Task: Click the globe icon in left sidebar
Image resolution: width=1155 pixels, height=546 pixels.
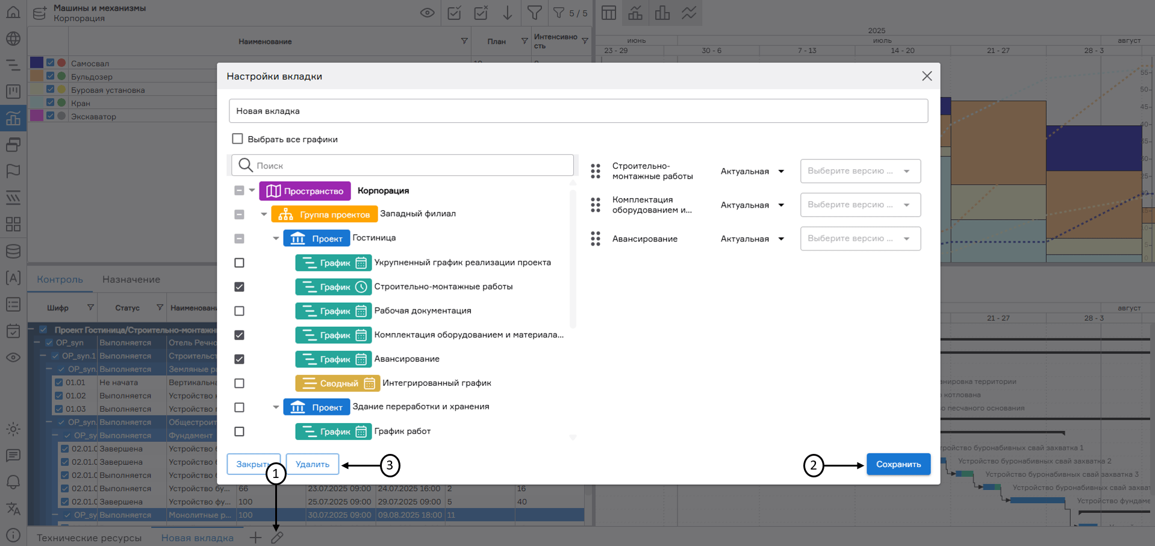Action: (x=13, y=39)
